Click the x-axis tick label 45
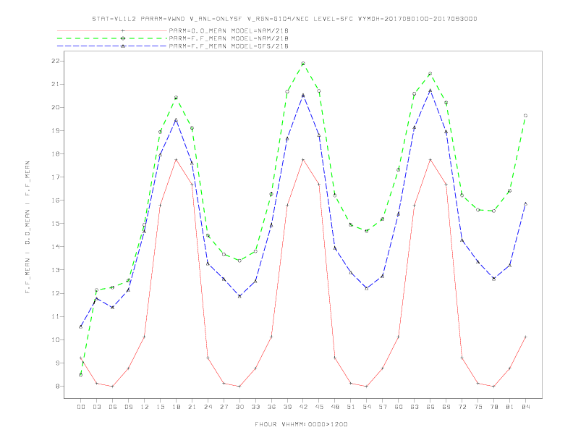The image size is (573, 443). point(319,407)
